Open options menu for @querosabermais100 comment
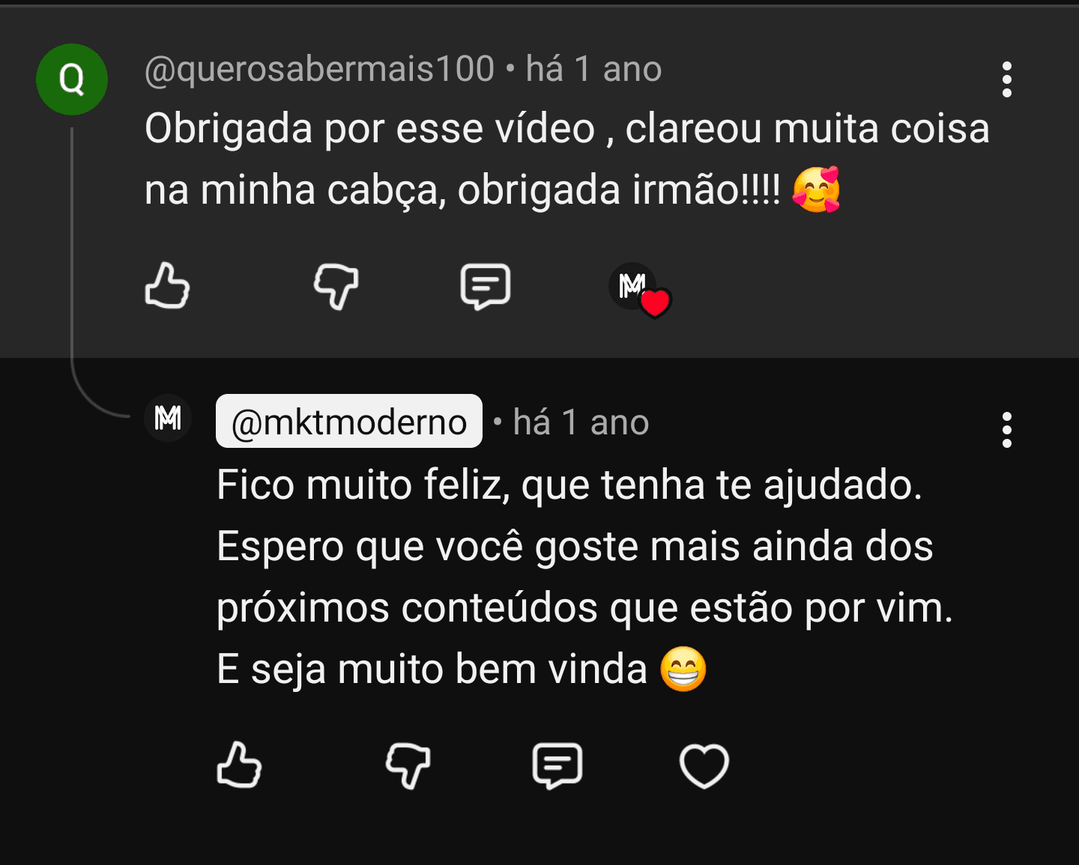 [x=1007, y=79]
